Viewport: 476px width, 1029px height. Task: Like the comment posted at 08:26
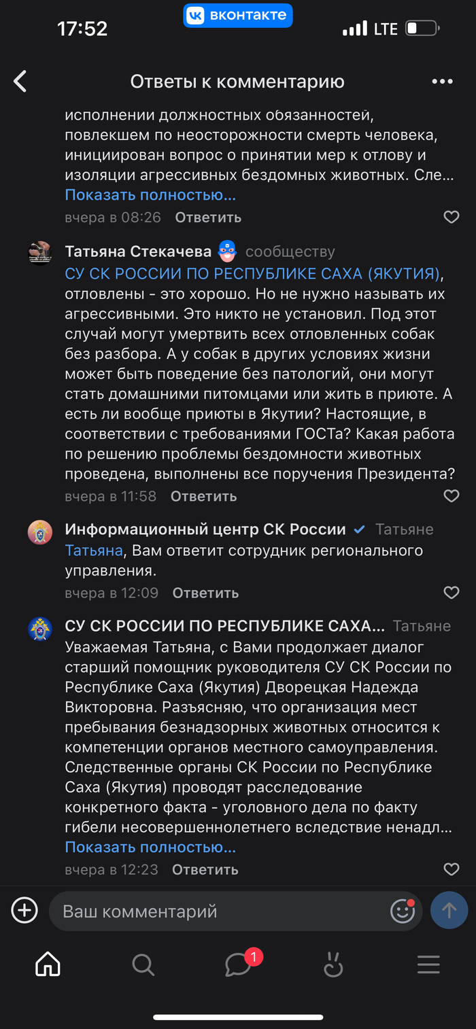452,217
